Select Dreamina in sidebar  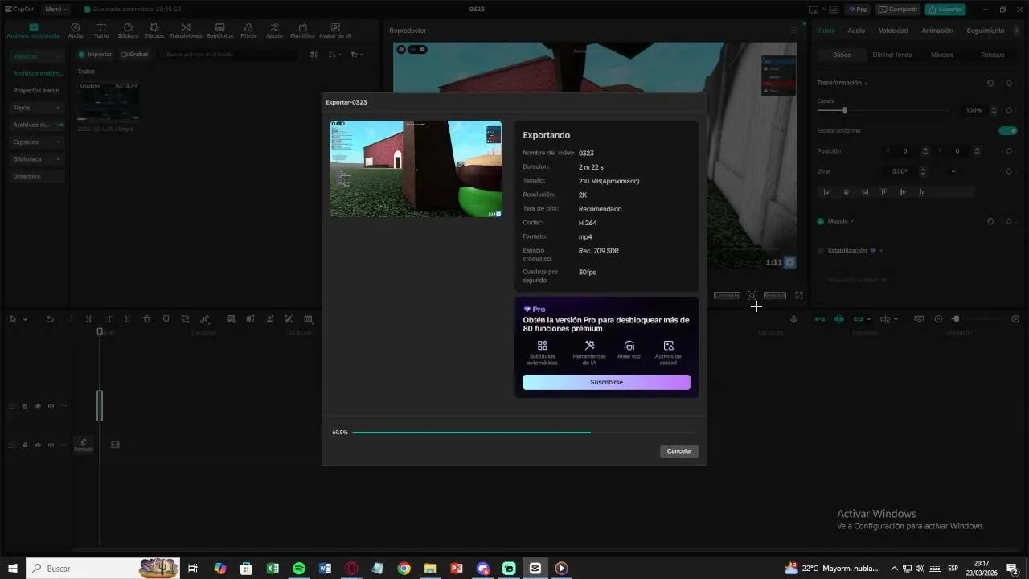pyautogui.click(x=37, y=176)
